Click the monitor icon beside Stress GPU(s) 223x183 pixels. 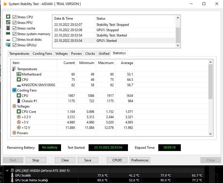pyautogui.click(x=8, y=45)
